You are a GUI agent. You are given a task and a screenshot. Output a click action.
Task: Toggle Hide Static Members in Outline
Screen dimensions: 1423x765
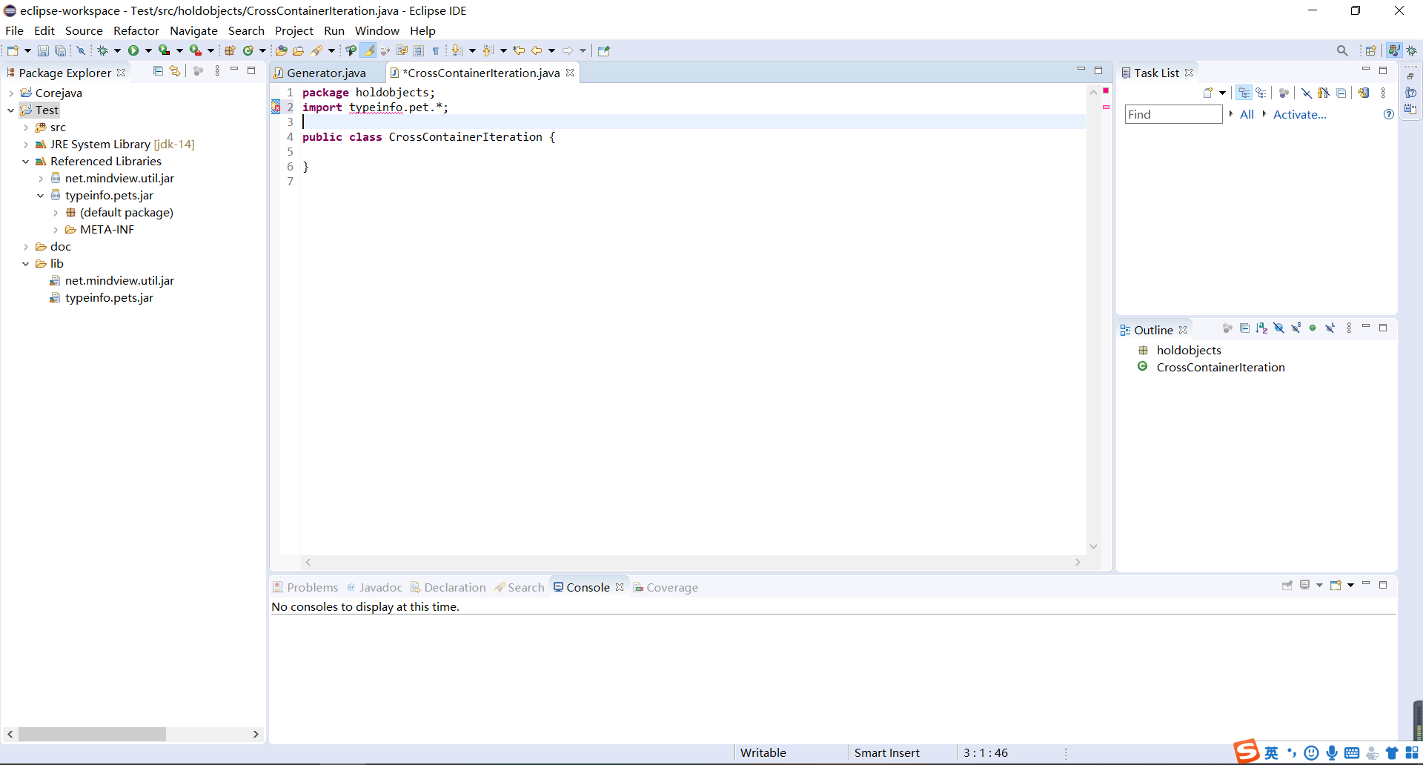click(1296, 328)
